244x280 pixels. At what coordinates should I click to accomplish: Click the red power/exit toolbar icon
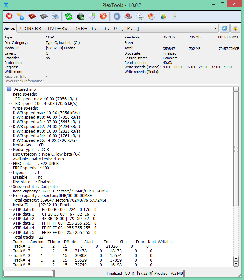tap(9, 16)
